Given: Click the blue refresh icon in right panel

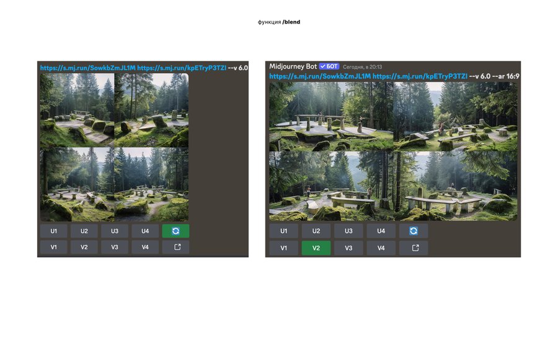Looking at the screenshot, I should (413, 231).
